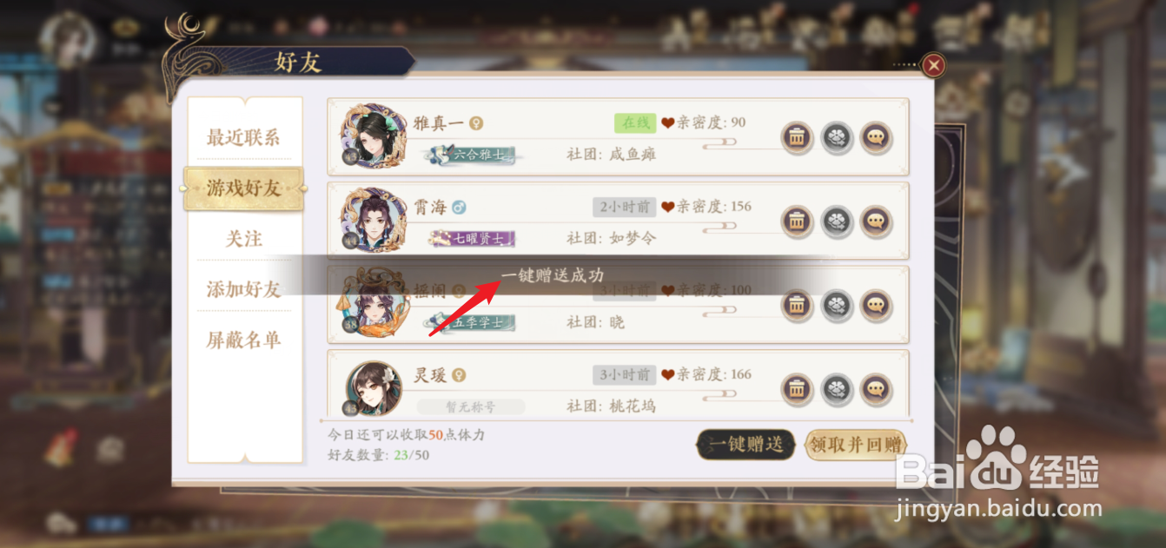Screen dimensions: 1166x548
Task: Send gift to 雅真一 via middle icon
Action: click(x=837, y=138)
